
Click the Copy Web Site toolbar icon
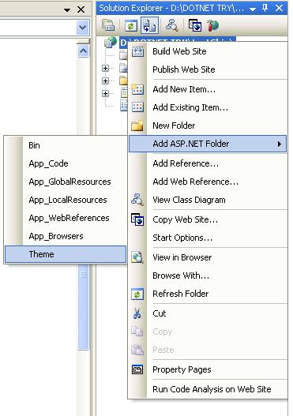pyautogui.click(x=195, y=25)
